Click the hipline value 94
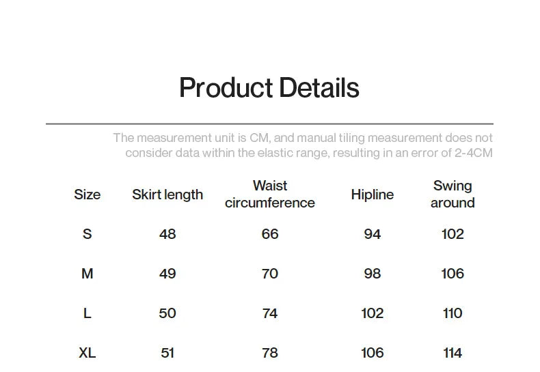 (373, 234)
